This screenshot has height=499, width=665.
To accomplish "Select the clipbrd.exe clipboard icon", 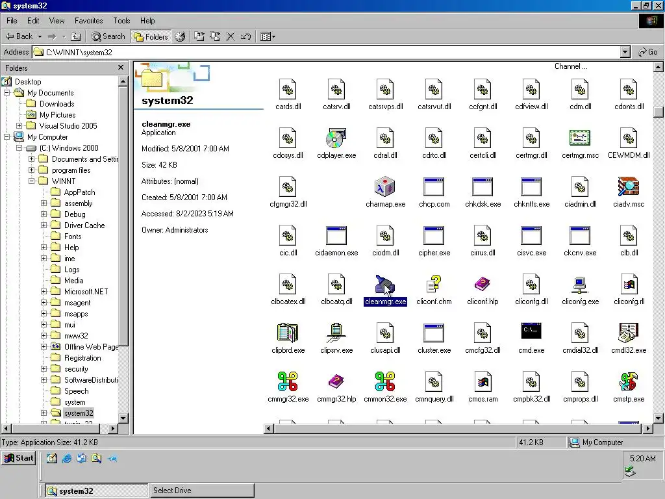I will click(x=288, y=333).
